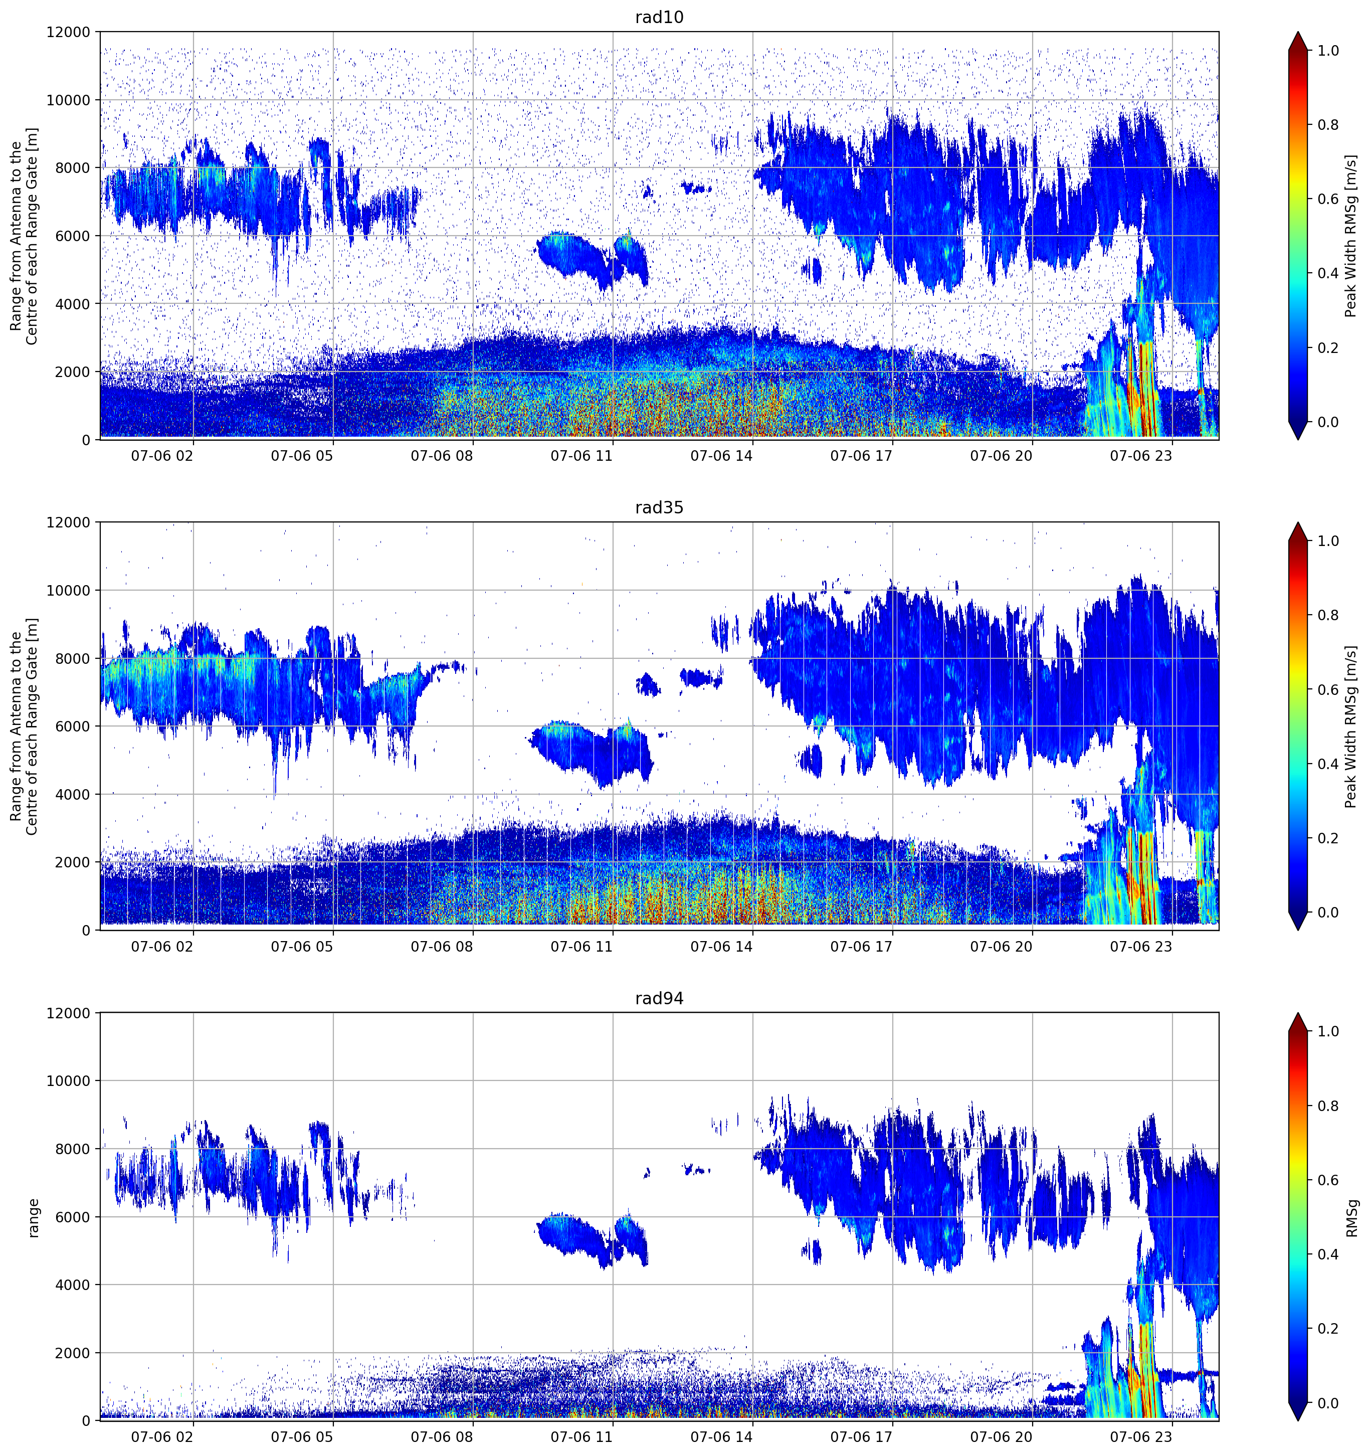This screenshot has height=1455, width=1369.
Task: Click the 6000 y-tick of rad94 plot
Action: point(73,1217)
